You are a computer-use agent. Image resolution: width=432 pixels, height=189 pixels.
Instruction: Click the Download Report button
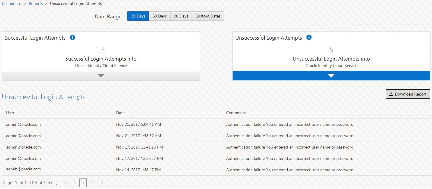pyautogui.click(x=408, y=94)
